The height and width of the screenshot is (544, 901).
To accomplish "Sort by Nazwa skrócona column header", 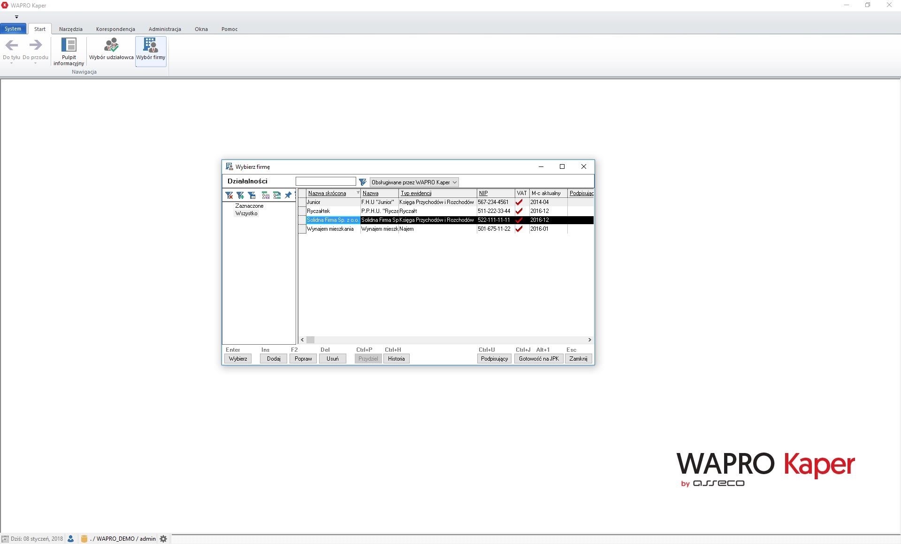I will pyautogui.click(x=333, y=193).
